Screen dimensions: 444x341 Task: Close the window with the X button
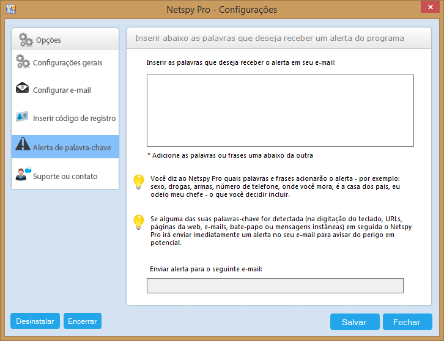coord(430,7)
